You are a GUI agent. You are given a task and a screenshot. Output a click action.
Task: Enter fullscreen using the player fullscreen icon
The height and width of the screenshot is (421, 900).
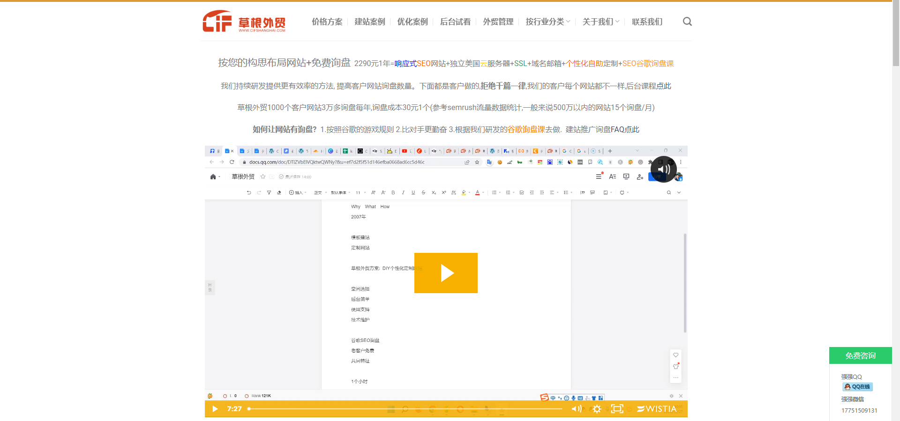pyautogui.click(x=617, y=409)
